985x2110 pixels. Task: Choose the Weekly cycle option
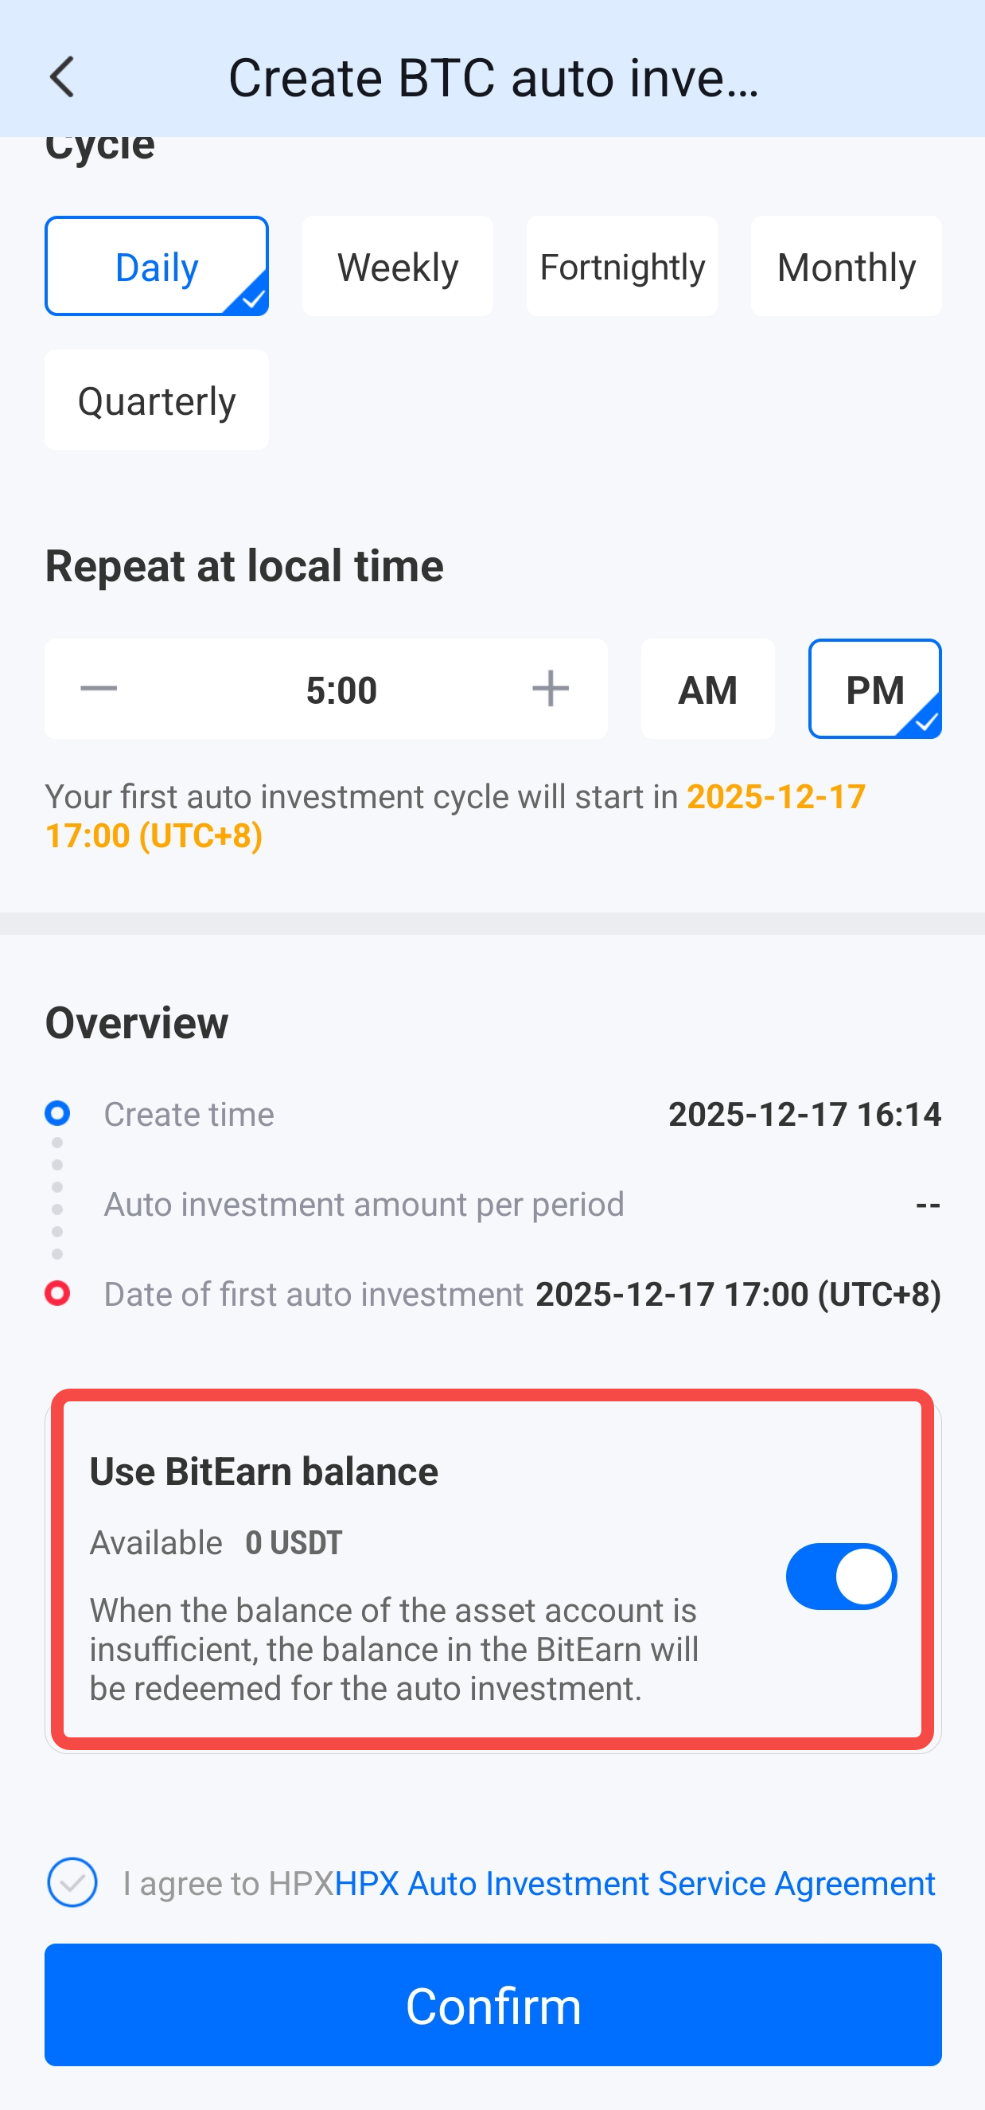pos(397,267)
